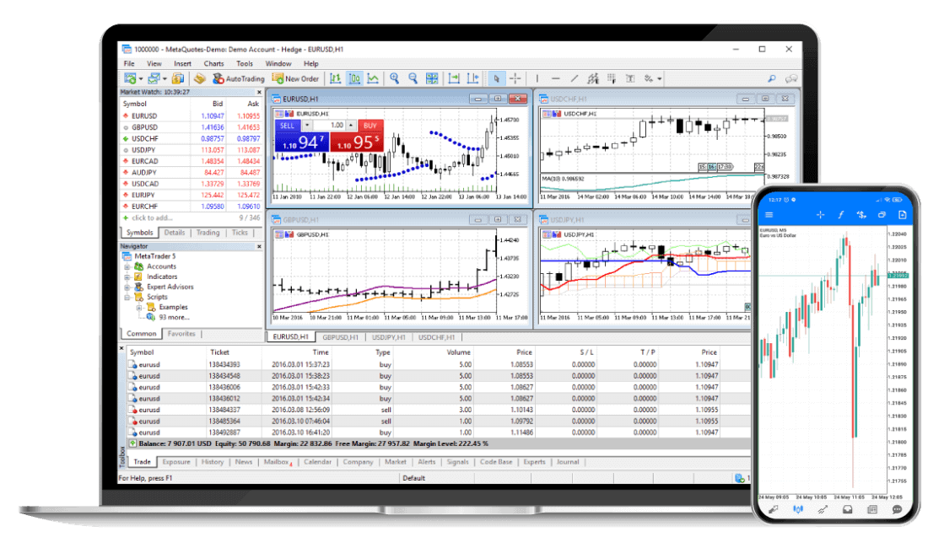Open the news icon in phone bottom bar

click(872, 509)
